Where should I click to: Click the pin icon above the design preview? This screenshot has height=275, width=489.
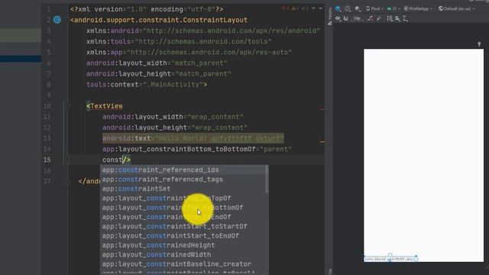click(479, 44)
